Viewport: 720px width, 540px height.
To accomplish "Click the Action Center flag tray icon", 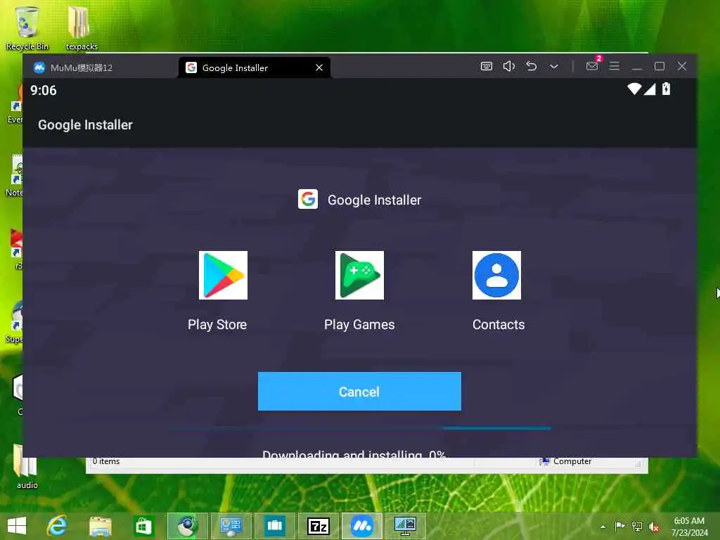I will 619,526.
